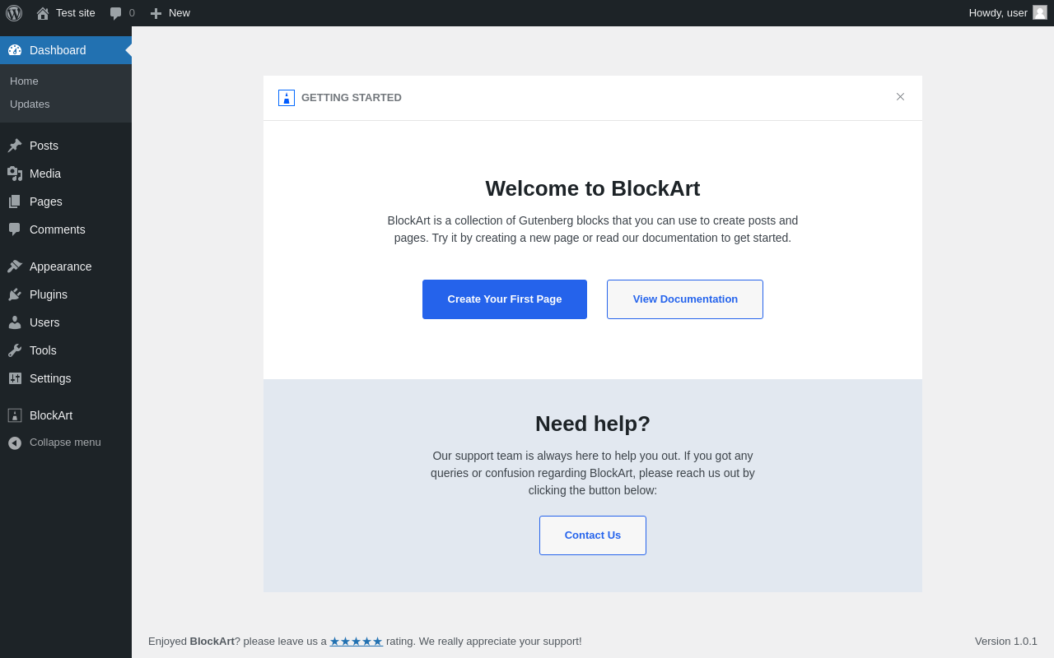
Task: Open the Pages menu
Action: click(66, 202)
